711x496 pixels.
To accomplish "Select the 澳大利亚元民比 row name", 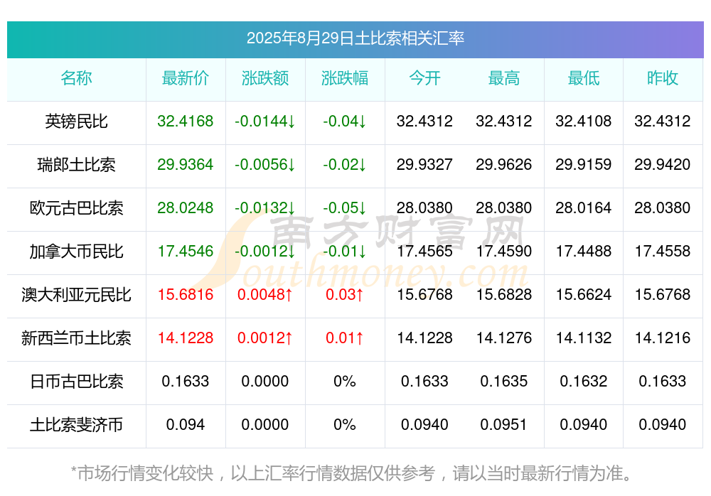I will click(76, 295).
